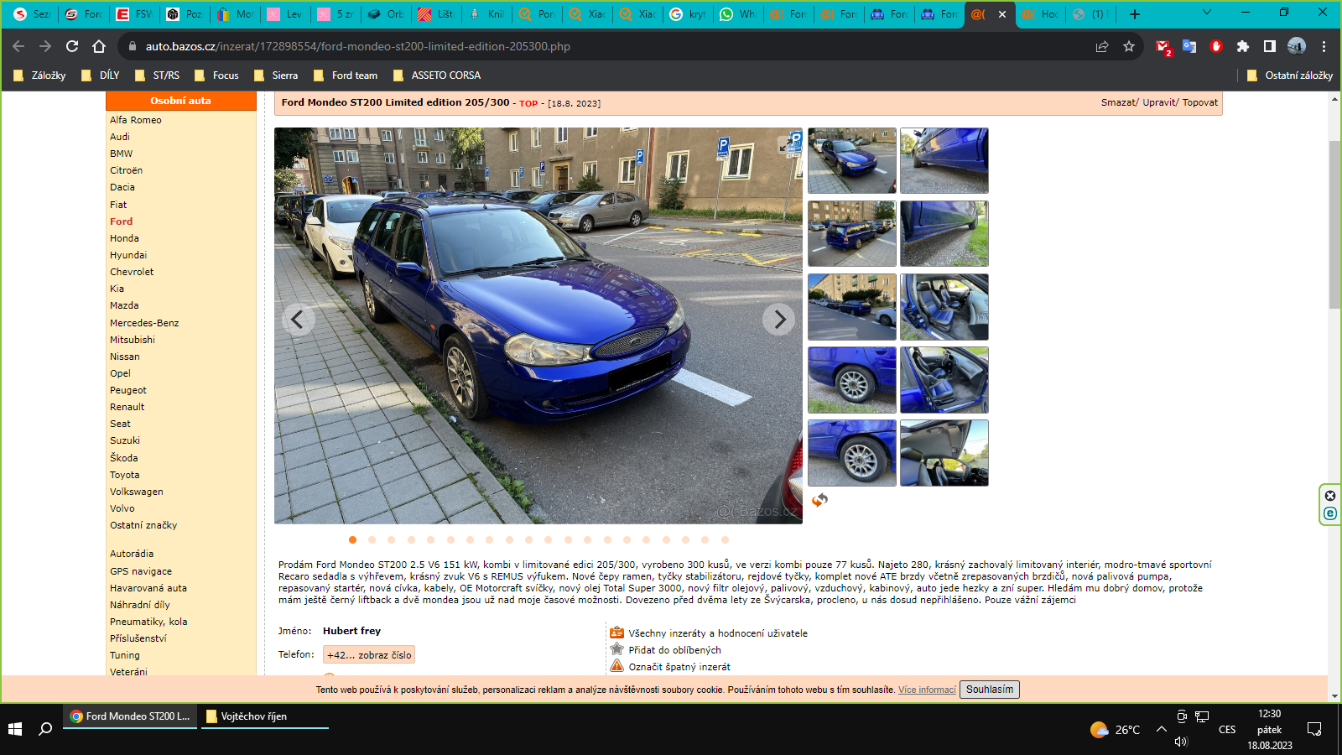The width and height of the screenshot is (1342, 755).
Task: Open Windows Start menu
Action: (15, 729)
